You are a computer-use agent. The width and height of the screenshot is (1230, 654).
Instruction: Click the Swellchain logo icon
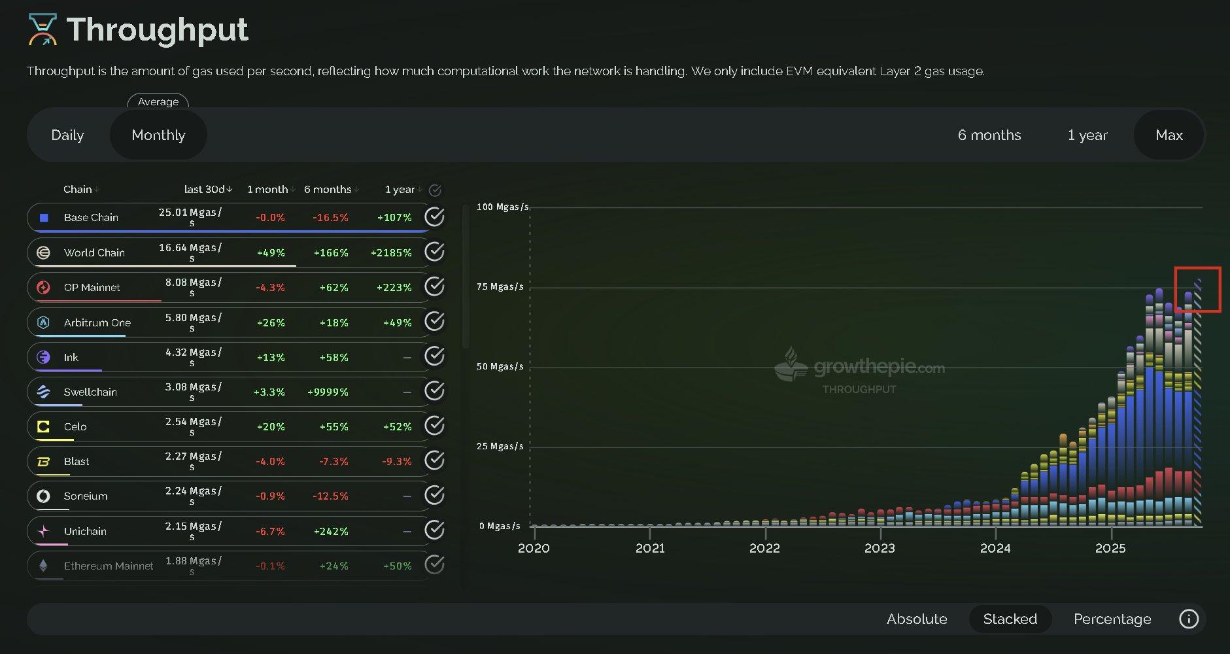click(x=43, y=392)
